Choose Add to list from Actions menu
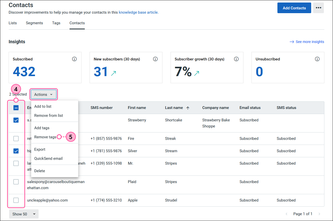Image resolution: width=333 pixels, height=221 pixels. [x=55, y=106]
